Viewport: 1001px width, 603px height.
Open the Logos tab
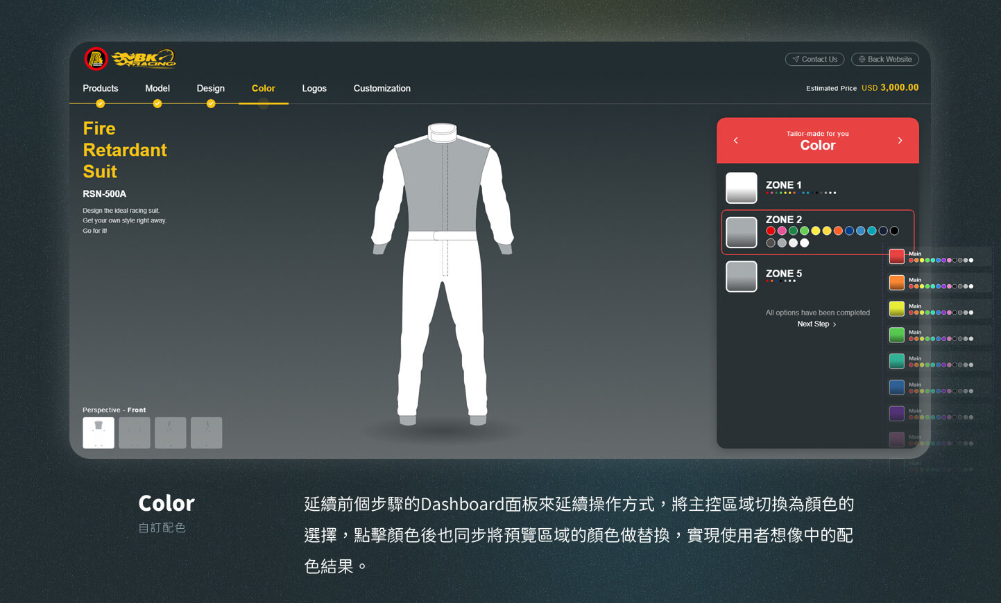pos(314,89)
